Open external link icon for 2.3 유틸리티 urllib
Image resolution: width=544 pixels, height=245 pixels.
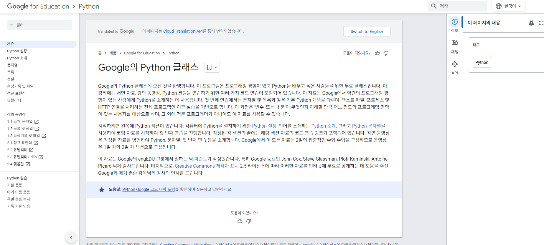(41, 157)
